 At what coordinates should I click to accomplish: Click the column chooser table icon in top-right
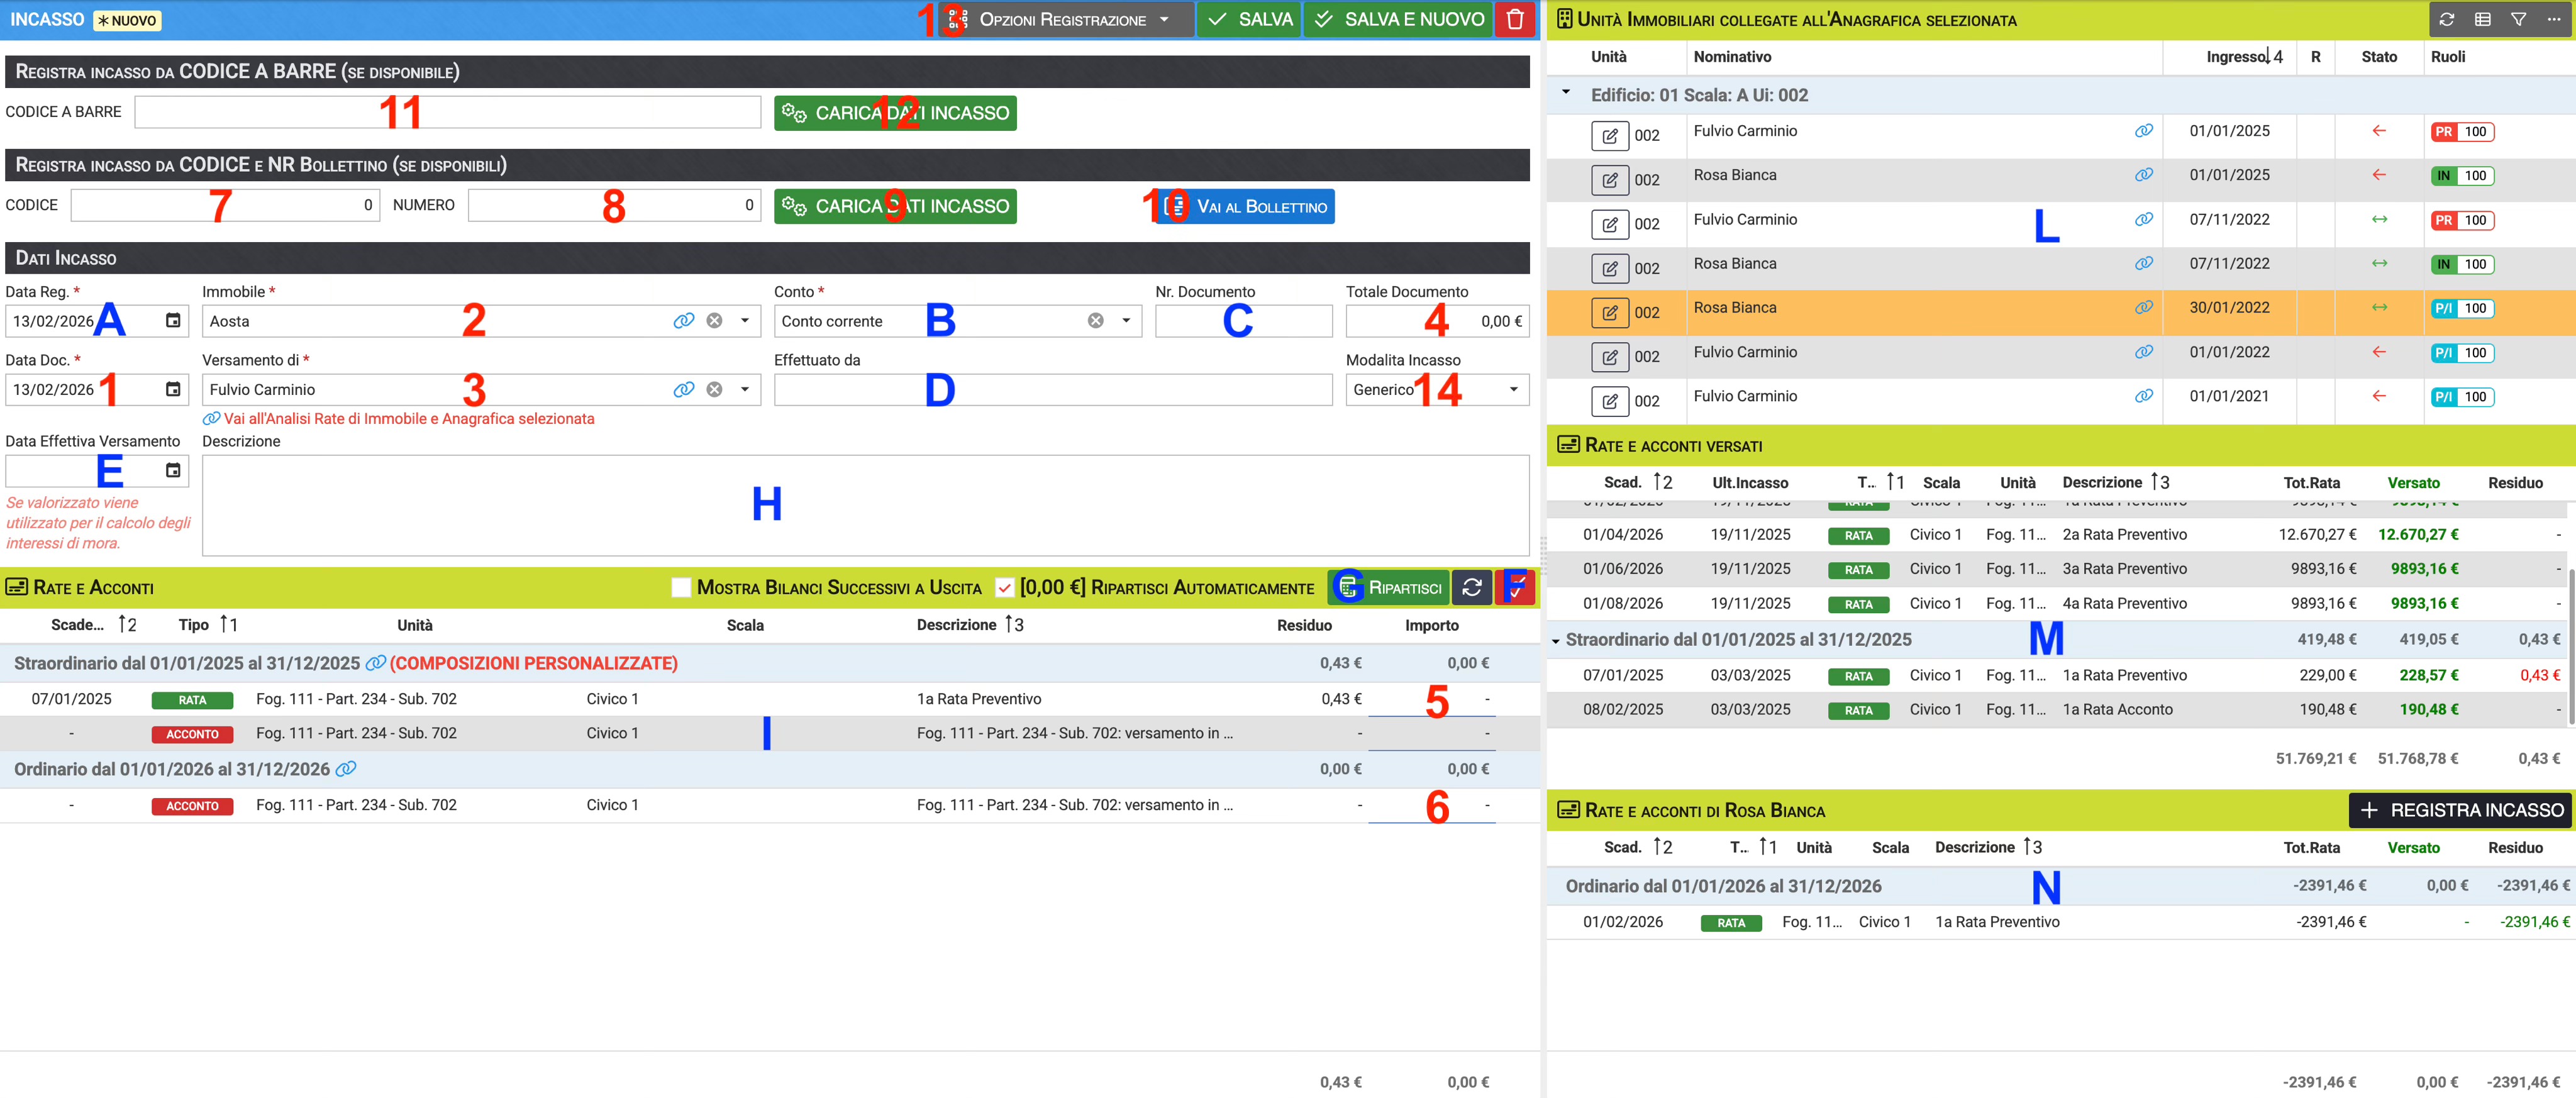click(x=2482, y=19)
